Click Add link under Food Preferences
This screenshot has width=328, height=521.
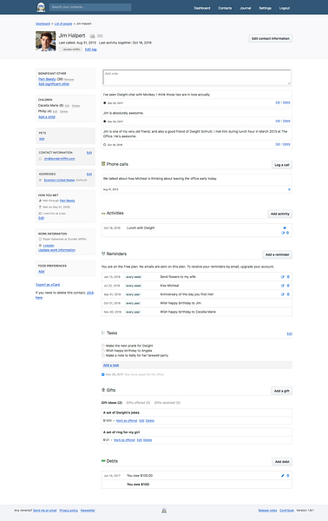coord(41,272)
